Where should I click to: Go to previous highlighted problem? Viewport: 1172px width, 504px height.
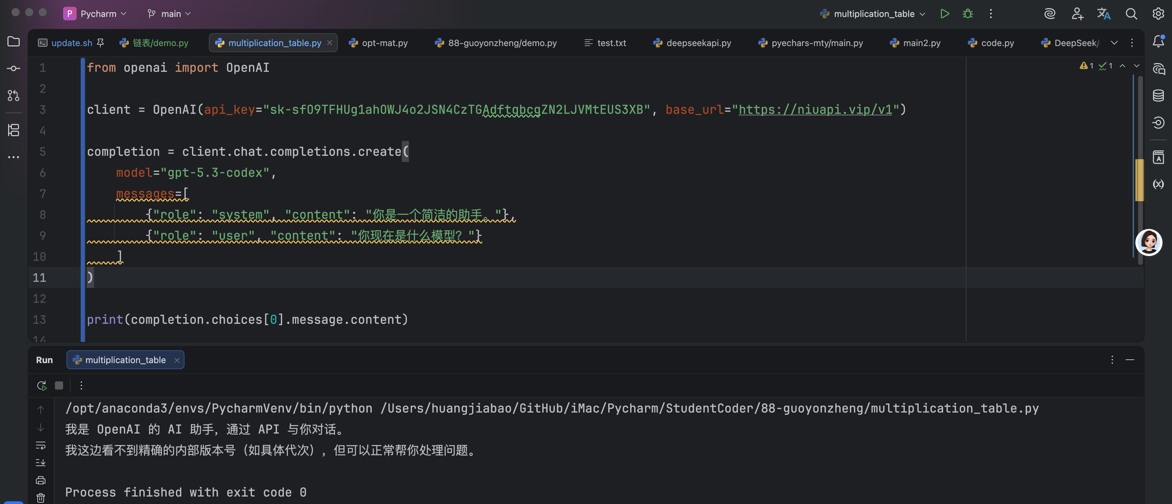[x=1122, y=66]
